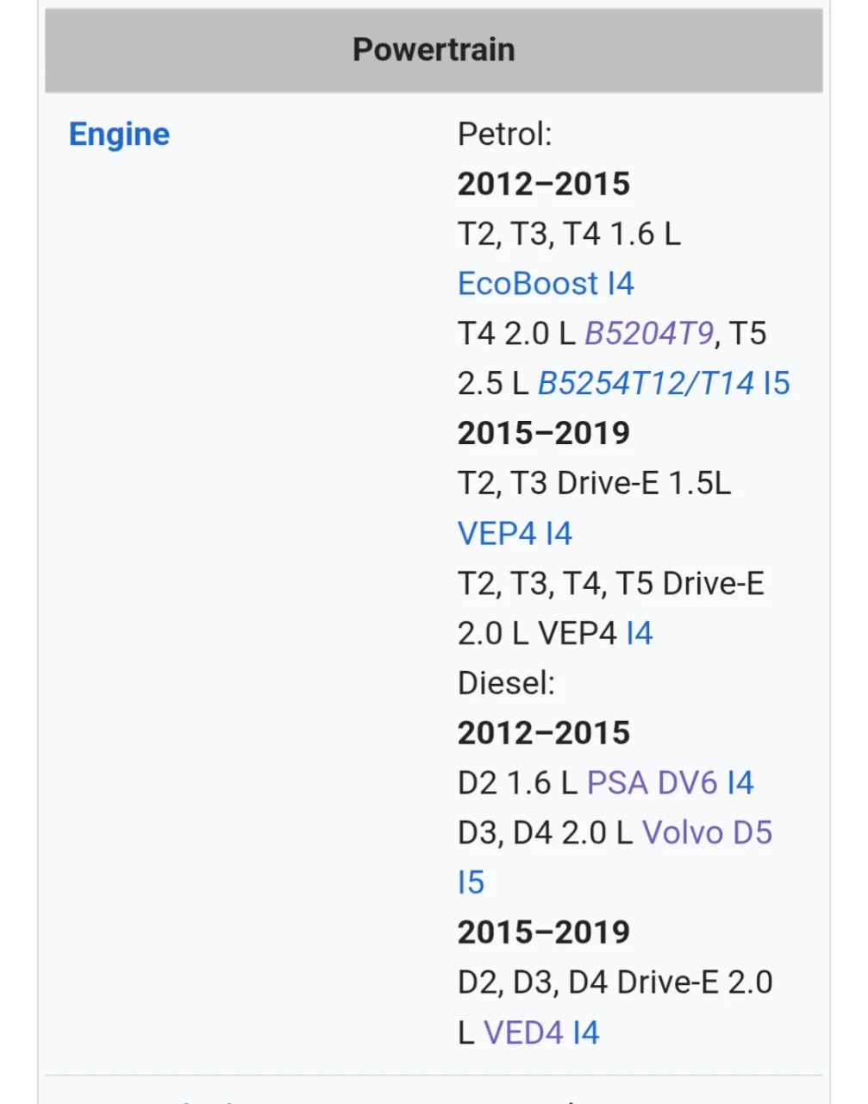Click the I4 link after PSA DV6

(740, 783)
